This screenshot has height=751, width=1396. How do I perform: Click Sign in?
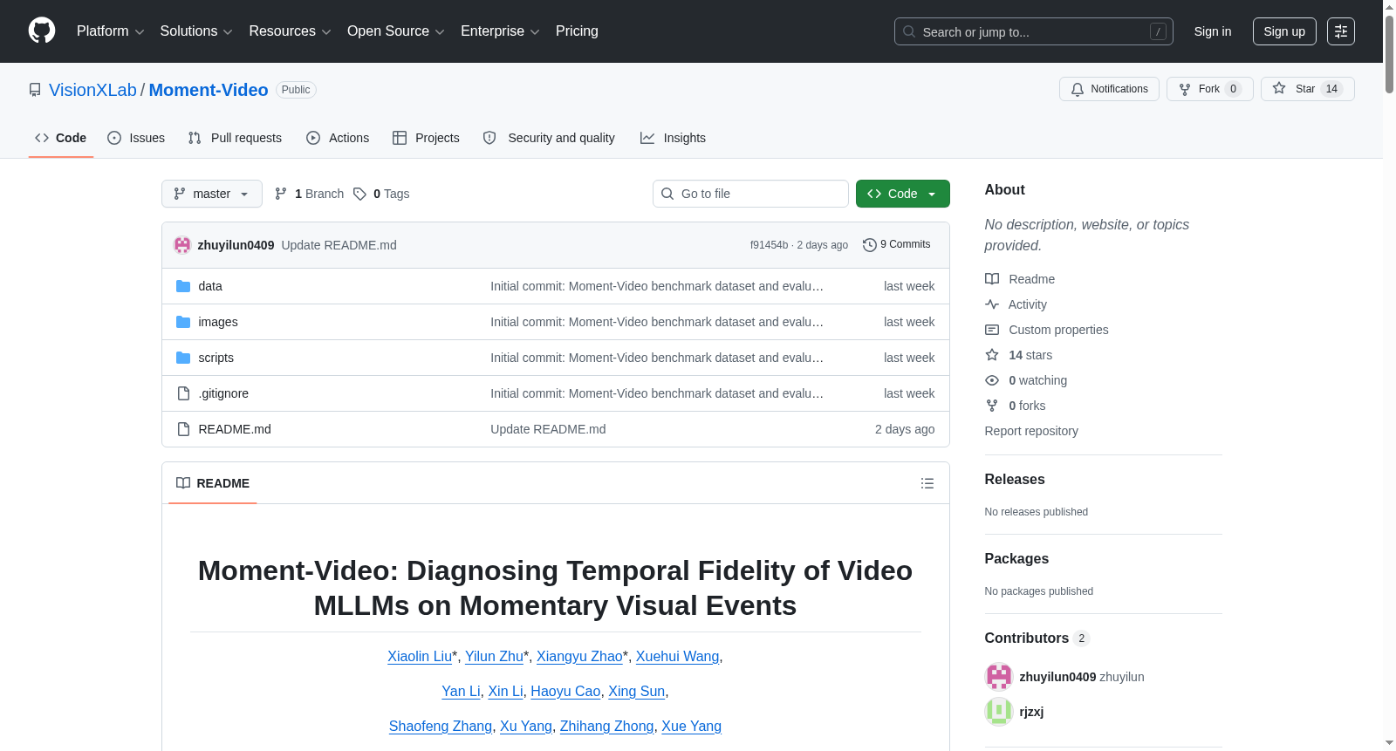coord(1213,31)
